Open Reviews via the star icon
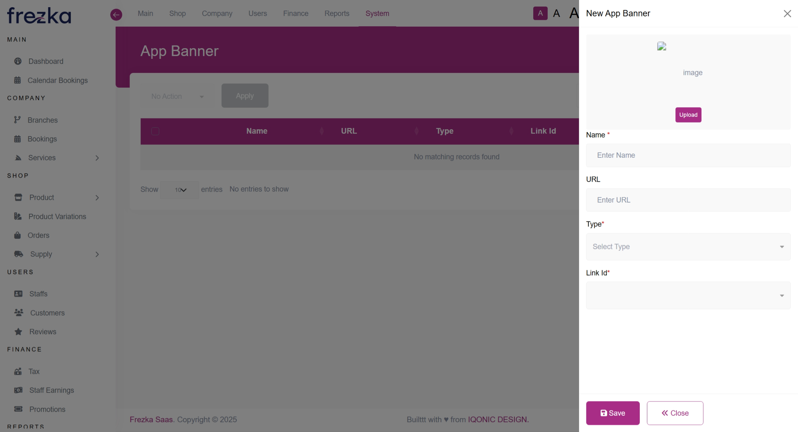 click(18, 332)
